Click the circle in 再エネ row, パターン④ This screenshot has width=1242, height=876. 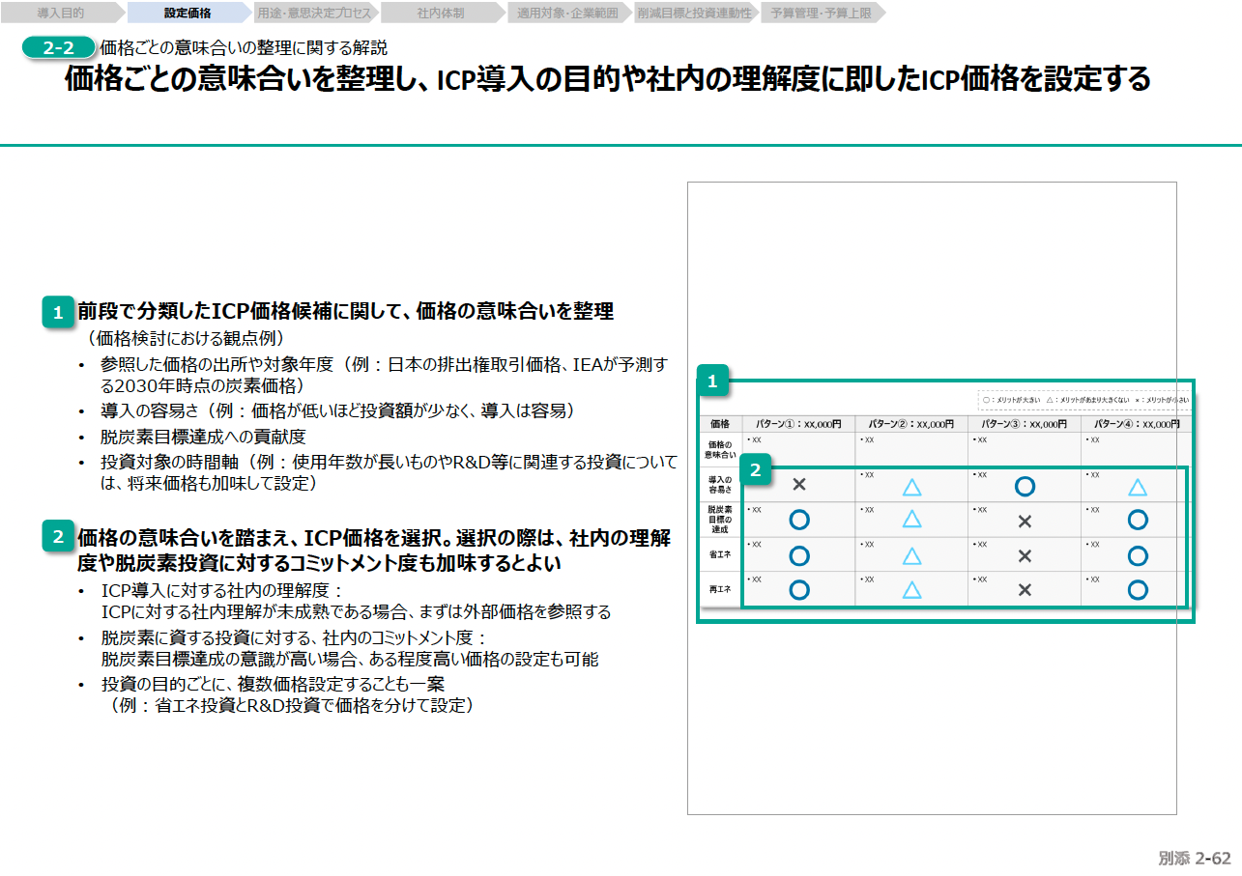(1138, 590)
